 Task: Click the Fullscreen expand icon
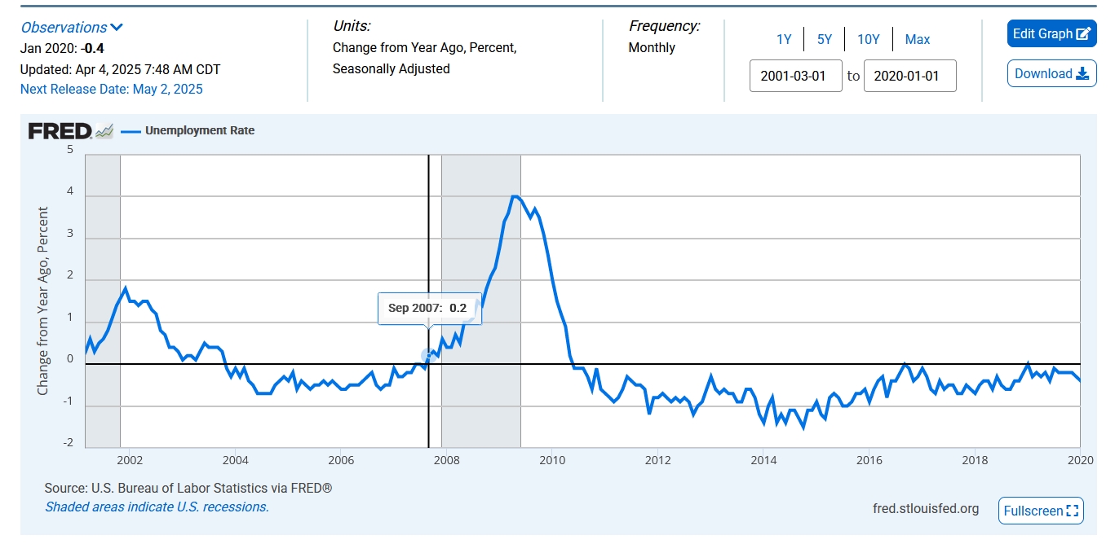click(x=1073, y=511)
